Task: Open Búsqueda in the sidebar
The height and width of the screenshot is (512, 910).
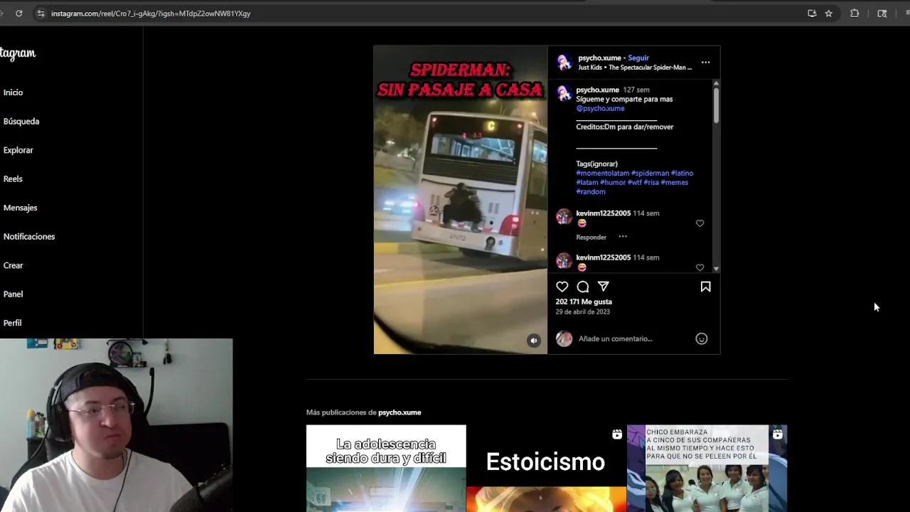Action: tap(21, 122)
